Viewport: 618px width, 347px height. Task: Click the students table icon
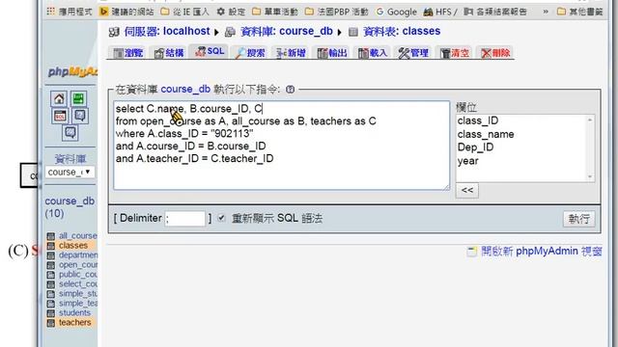click(51, 313)
